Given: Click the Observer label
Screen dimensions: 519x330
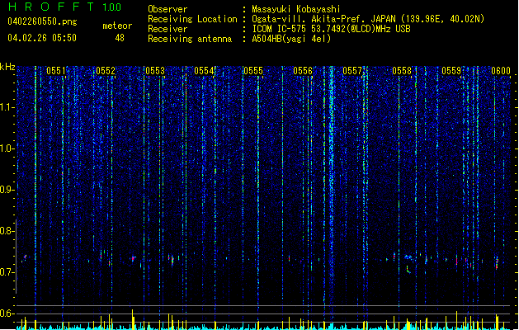Looking at the screenshot, I should tap(167, 9).
